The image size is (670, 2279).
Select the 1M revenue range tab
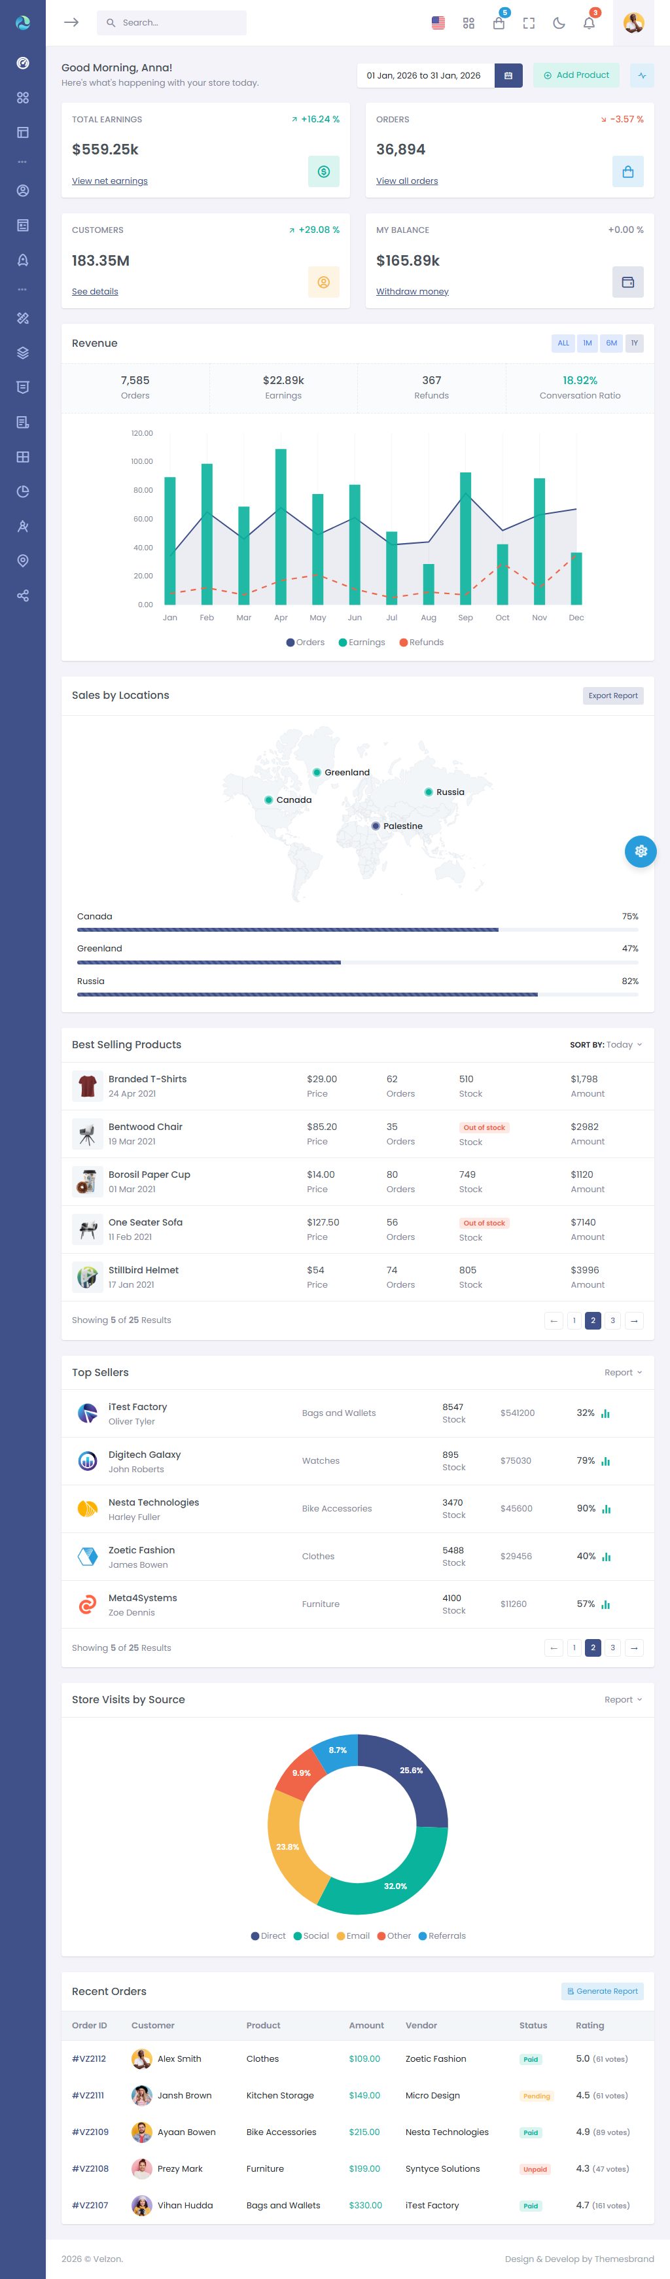(x=587, y=344)
